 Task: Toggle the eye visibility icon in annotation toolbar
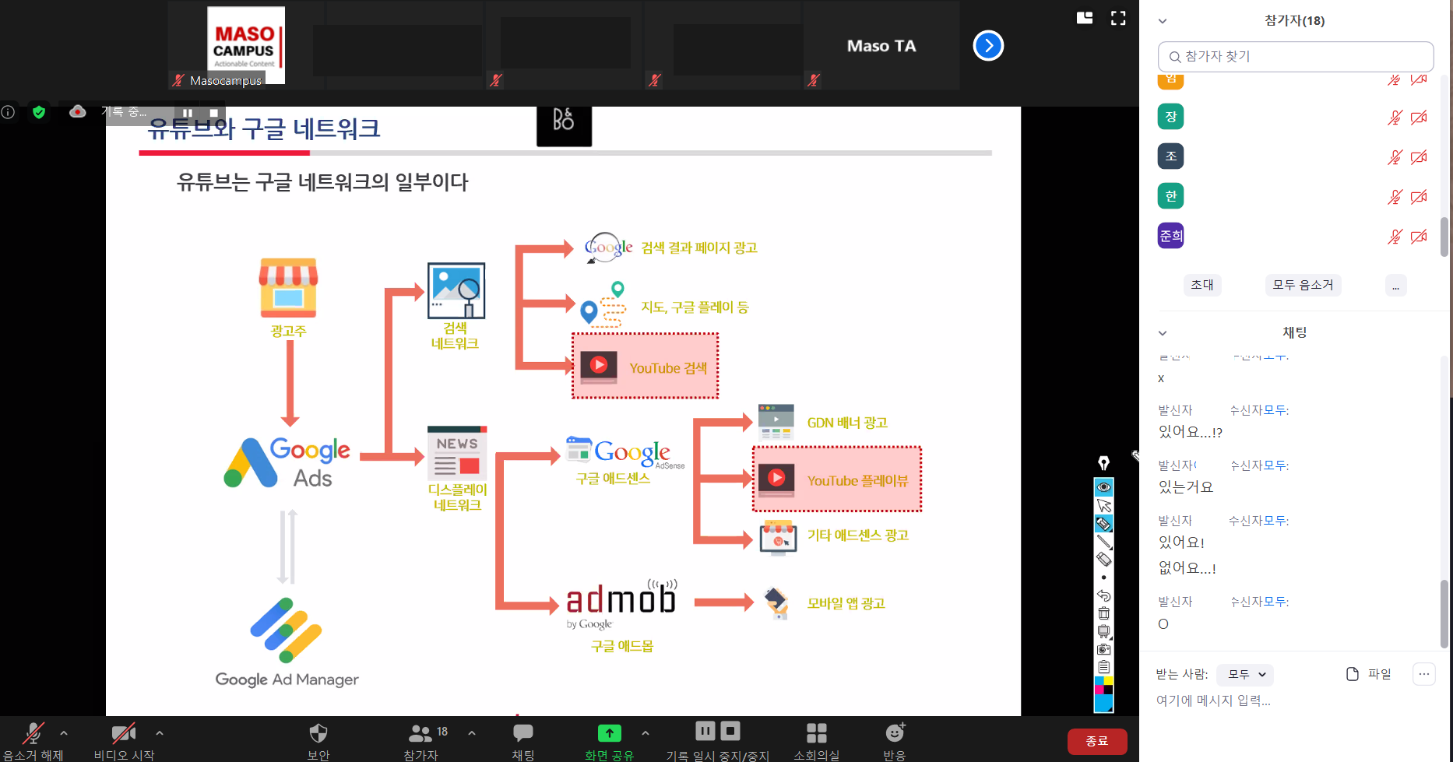1104,487
